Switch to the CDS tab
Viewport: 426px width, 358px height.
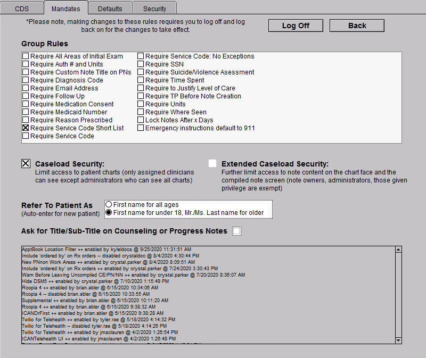22,9
